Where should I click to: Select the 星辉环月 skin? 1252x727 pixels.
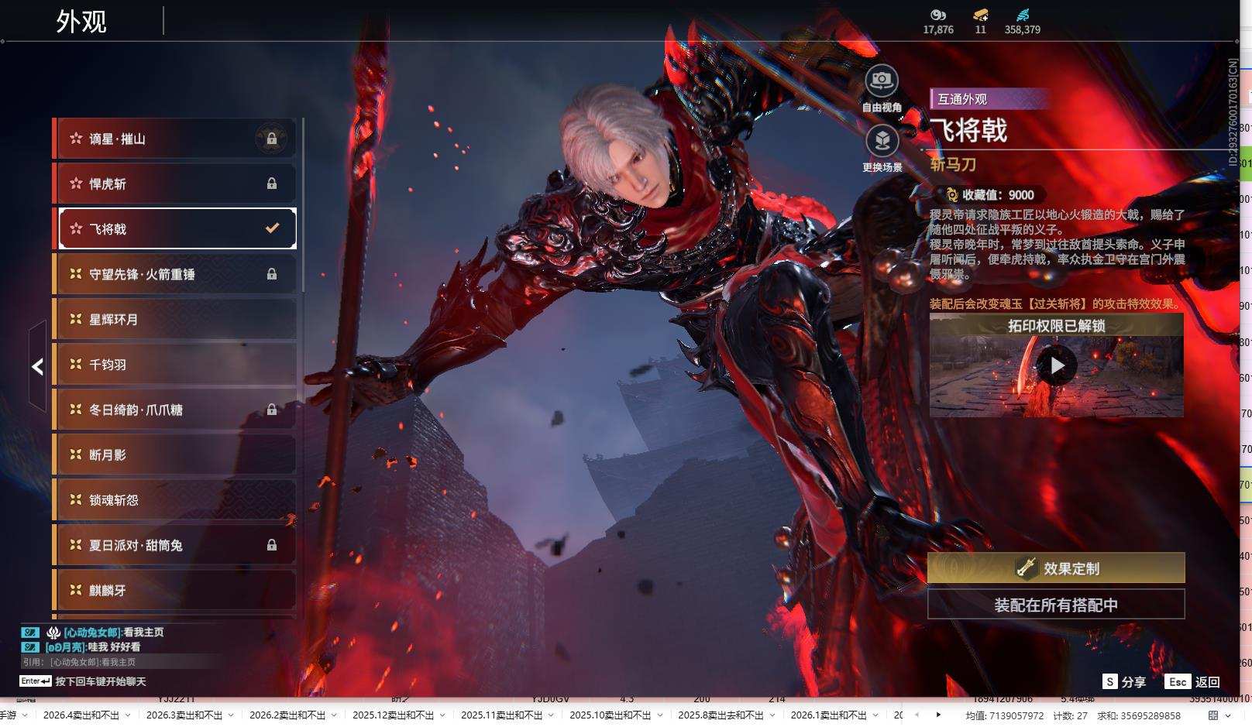[x=174, y=319]
